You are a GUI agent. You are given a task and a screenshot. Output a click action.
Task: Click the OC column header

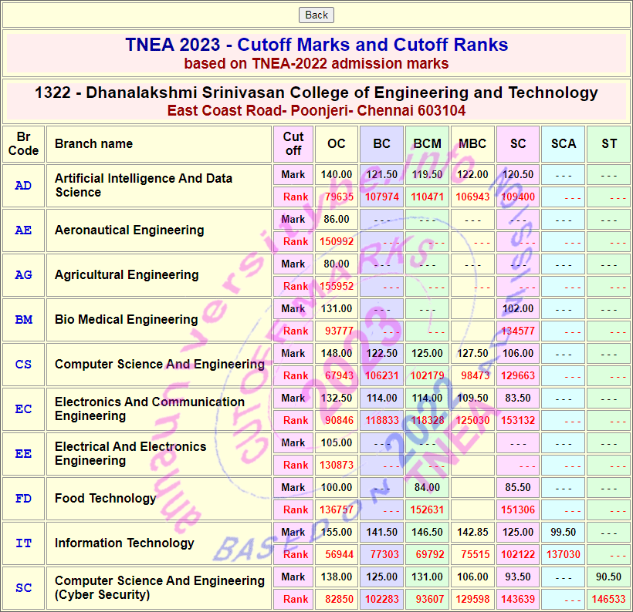337,144
